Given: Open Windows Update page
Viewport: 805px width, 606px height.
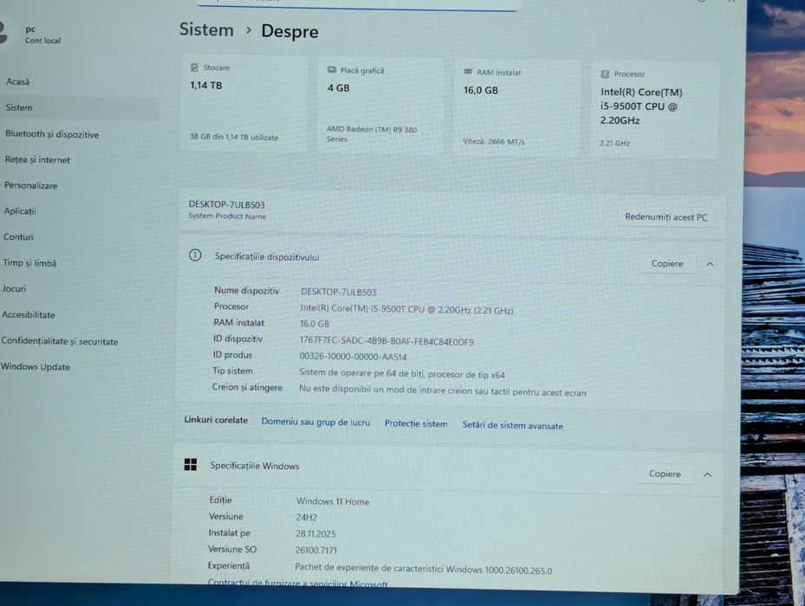Looking at the screenshot, I should (x=36, y=367).
